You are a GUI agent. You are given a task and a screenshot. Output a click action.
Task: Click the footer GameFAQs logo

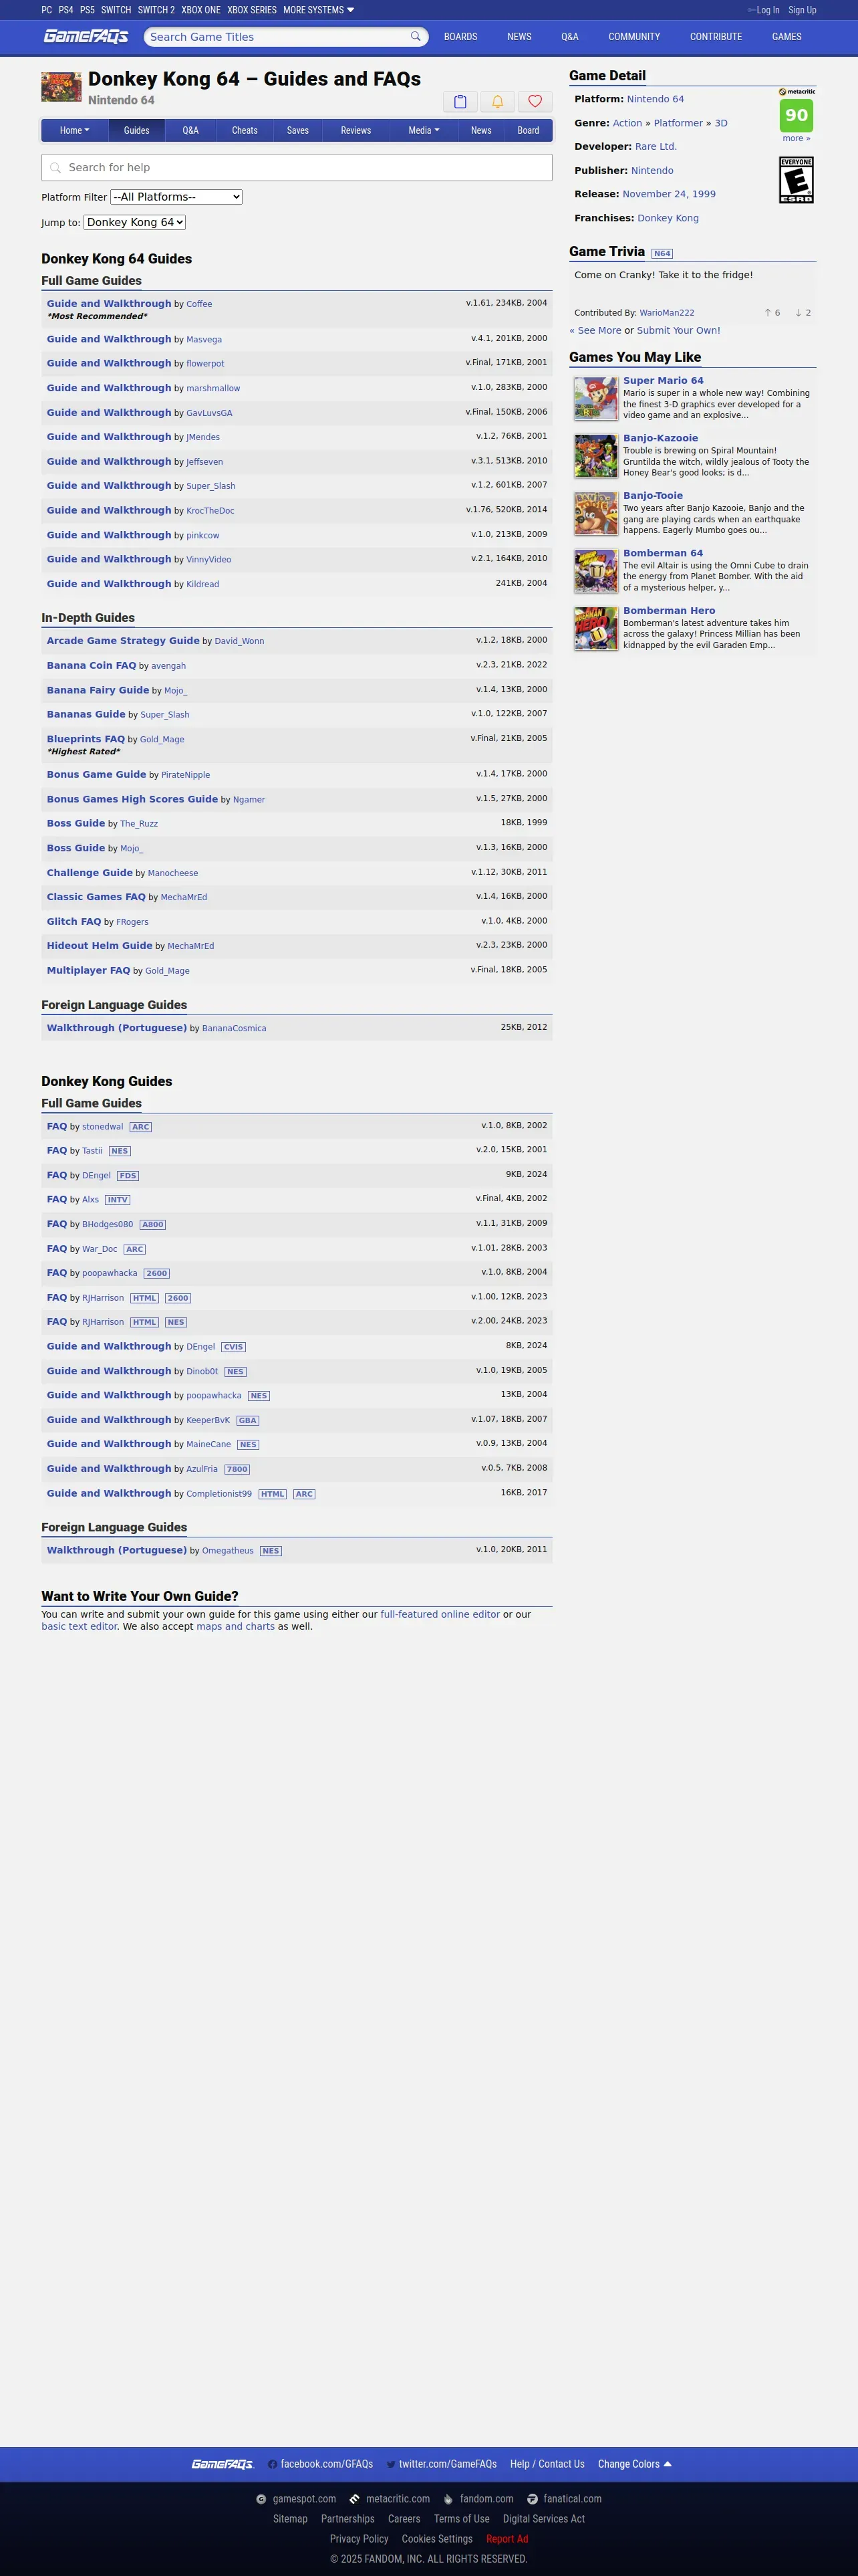click(x=223, y=2463)
